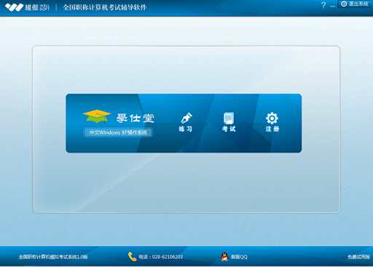Click the telephone icon in footer

[x=132, y=257]
